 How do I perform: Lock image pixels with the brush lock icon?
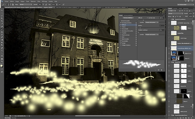tap(175, 16)
